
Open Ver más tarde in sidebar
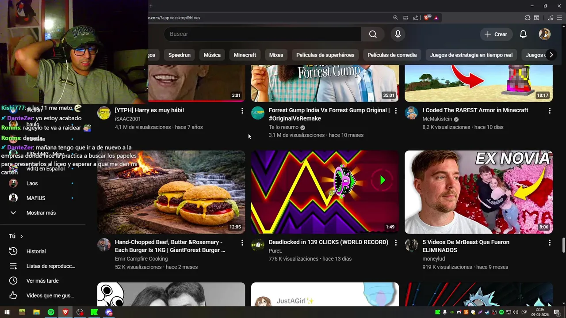pos(43,281)
